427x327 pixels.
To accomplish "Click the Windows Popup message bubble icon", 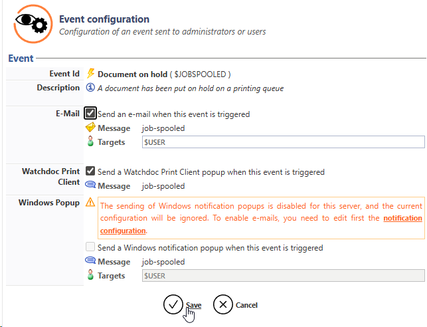I will (91, 262).
